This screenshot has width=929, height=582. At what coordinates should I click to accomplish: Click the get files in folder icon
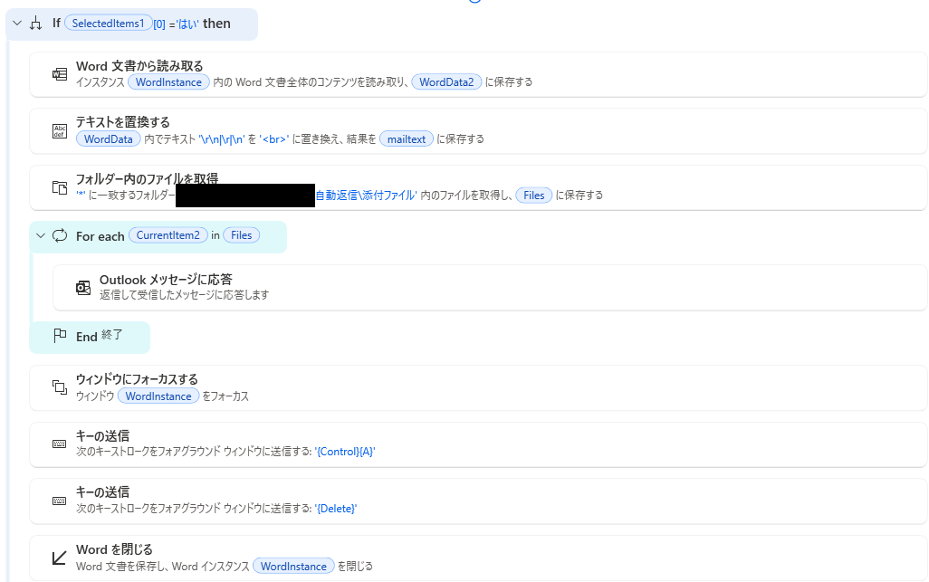59,187
